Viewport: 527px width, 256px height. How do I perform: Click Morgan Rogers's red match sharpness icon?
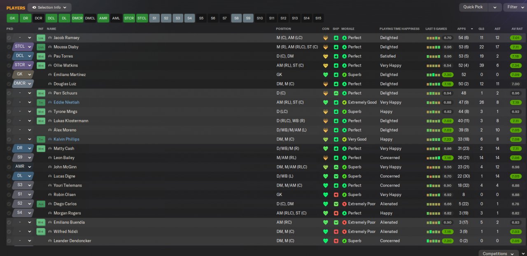point(336,213)
